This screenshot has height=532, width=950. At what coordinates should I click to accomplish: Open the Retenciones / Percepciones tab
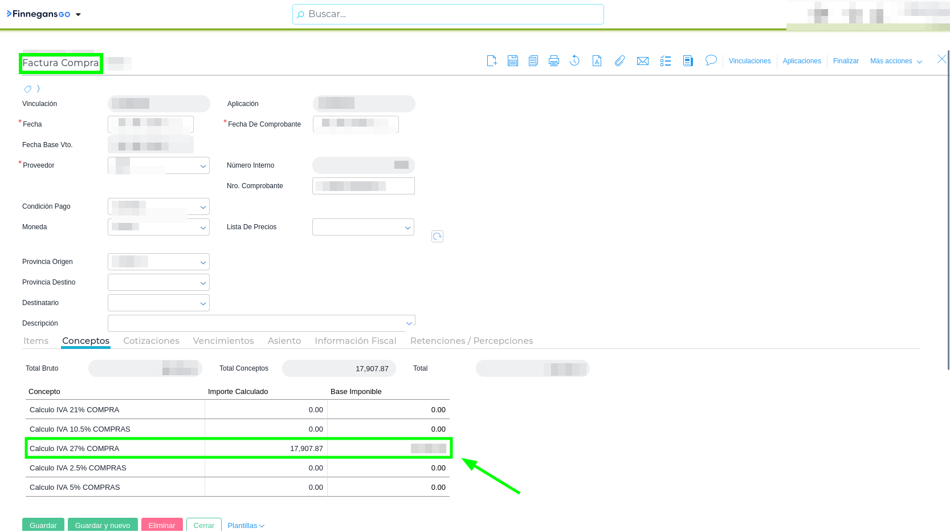pyautogui.click(x=471, y=341)
